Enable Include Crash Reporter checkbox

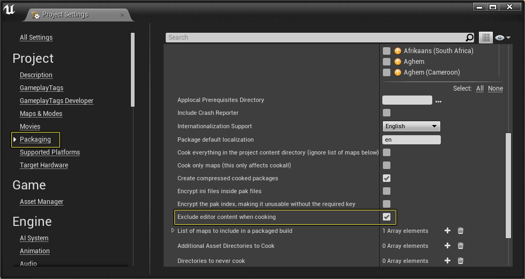pyautogui.click(x=387, y=113)
